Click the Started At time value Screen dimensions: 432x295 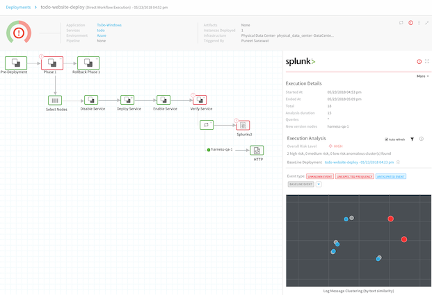click(x=344, y=92)
